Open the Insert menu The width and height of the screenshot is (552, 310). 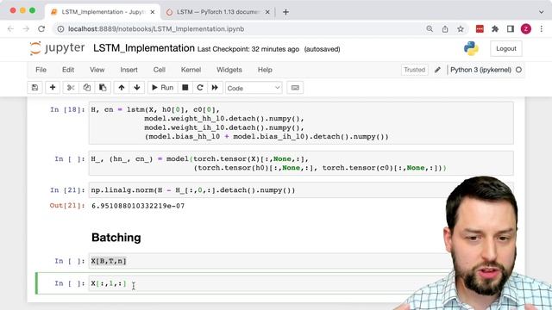(x=129, y=70)
